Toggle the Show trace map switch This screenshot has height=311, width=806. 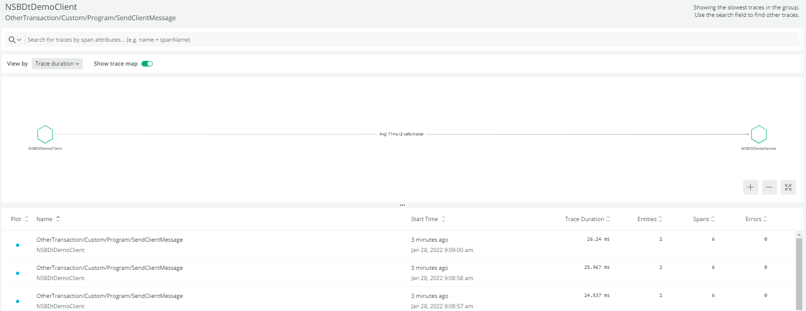(x=147, y=64)
